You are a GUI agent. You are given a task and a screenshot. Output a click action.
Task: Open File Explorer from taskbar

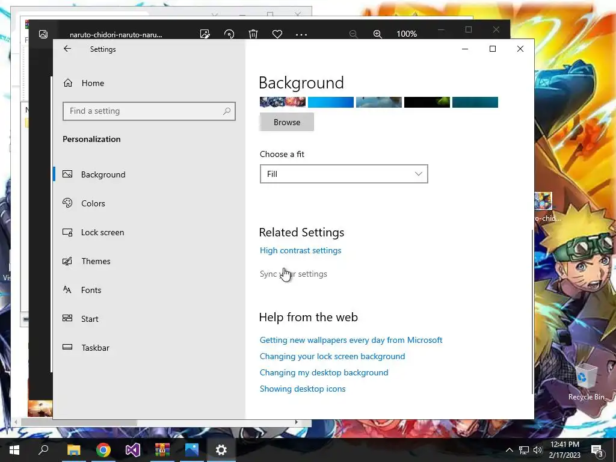click(x=73, y=450)
